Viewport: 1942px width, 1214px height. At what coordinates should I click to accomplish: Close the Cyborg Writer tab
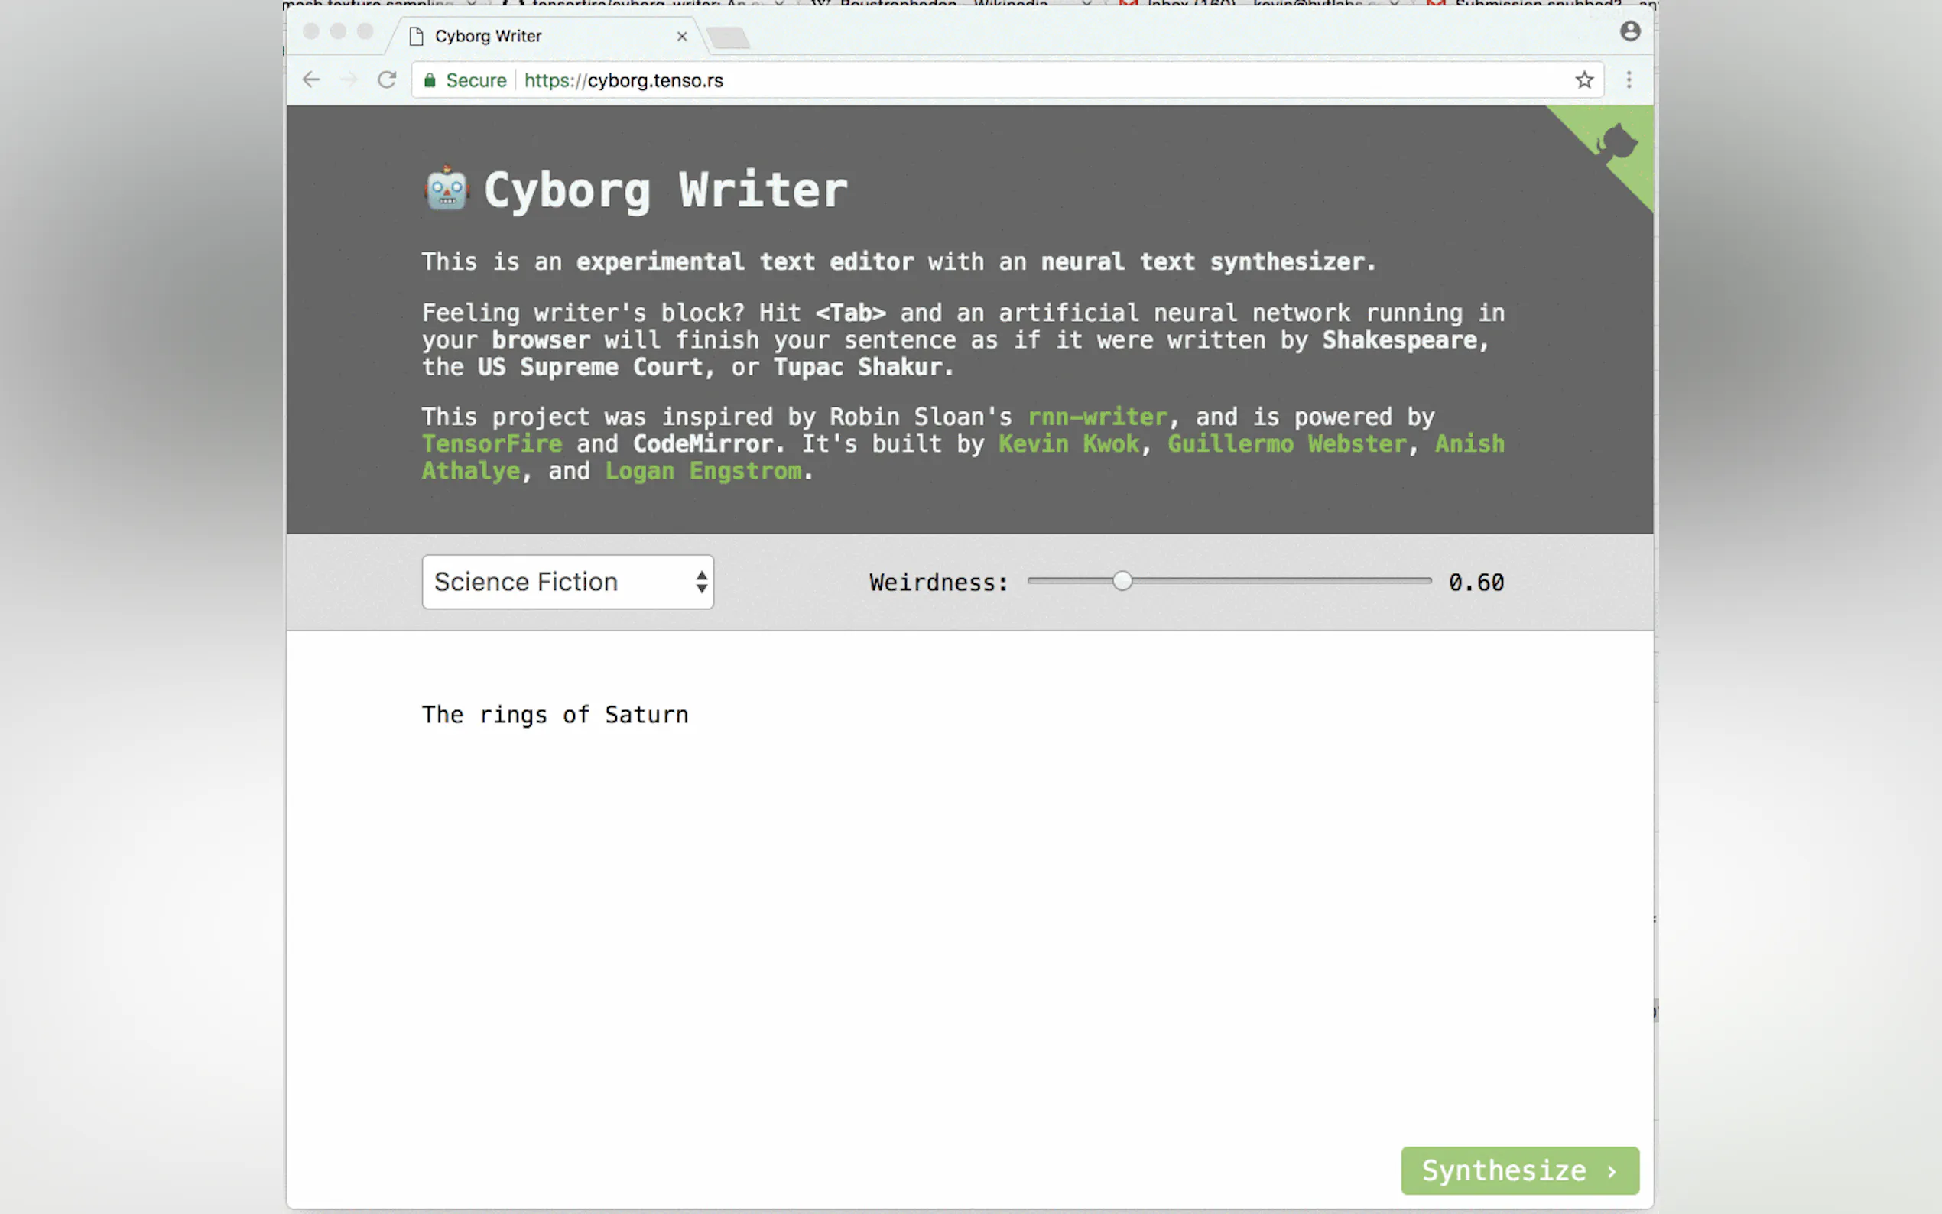point(681,36)
